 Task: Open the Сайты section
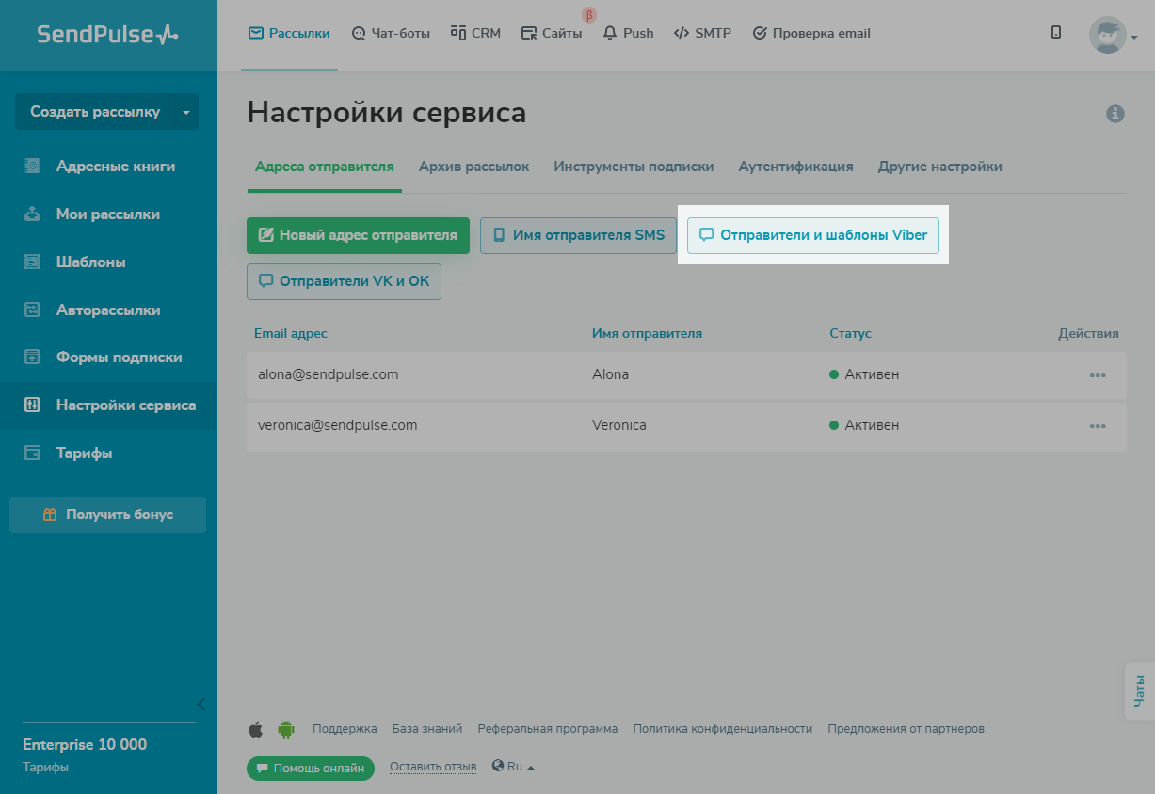tap(552, 34)
